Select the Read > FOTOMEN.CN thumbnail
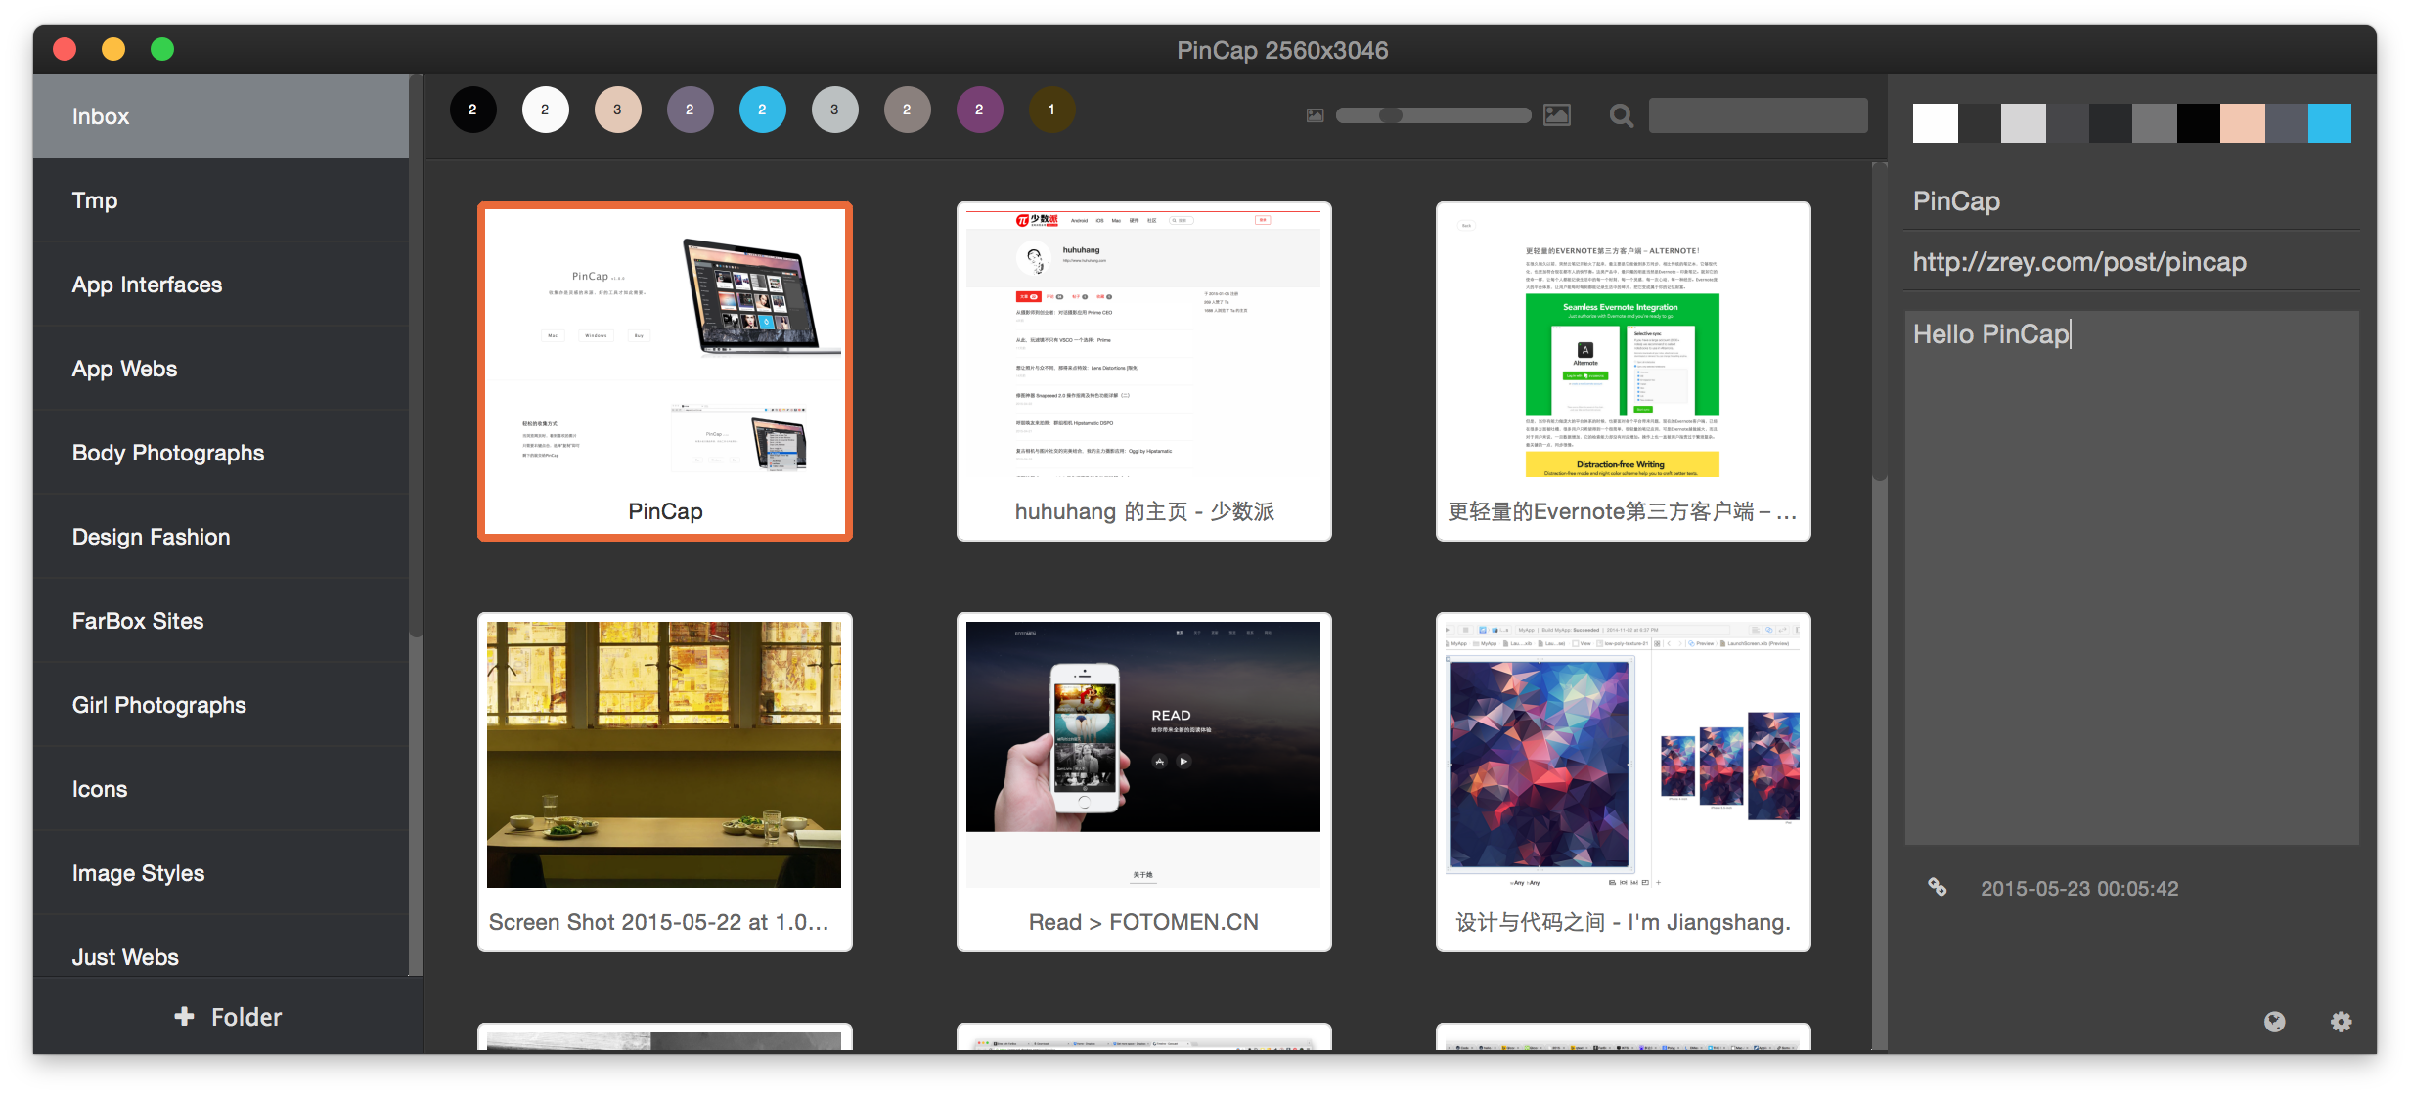The width and height of the screenshot is (2410, 1095). pyautogui.click(x=1143, y=780)
